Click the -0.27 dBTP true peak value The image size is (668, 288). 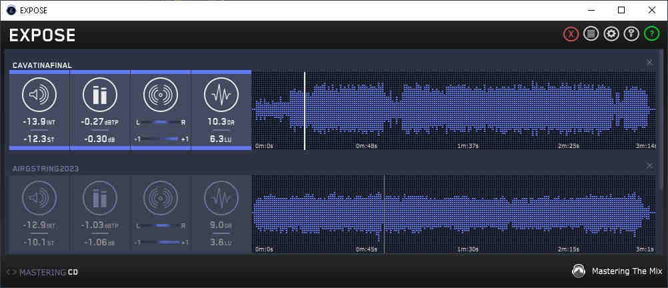point(100,122)
